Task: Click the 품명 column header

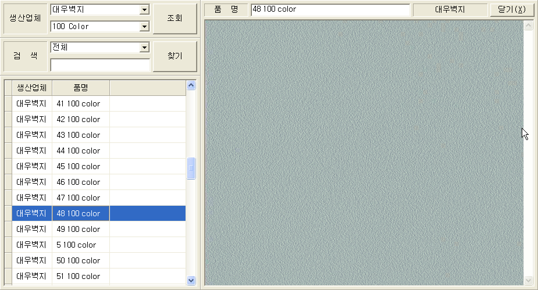Action: click(81, 88)
